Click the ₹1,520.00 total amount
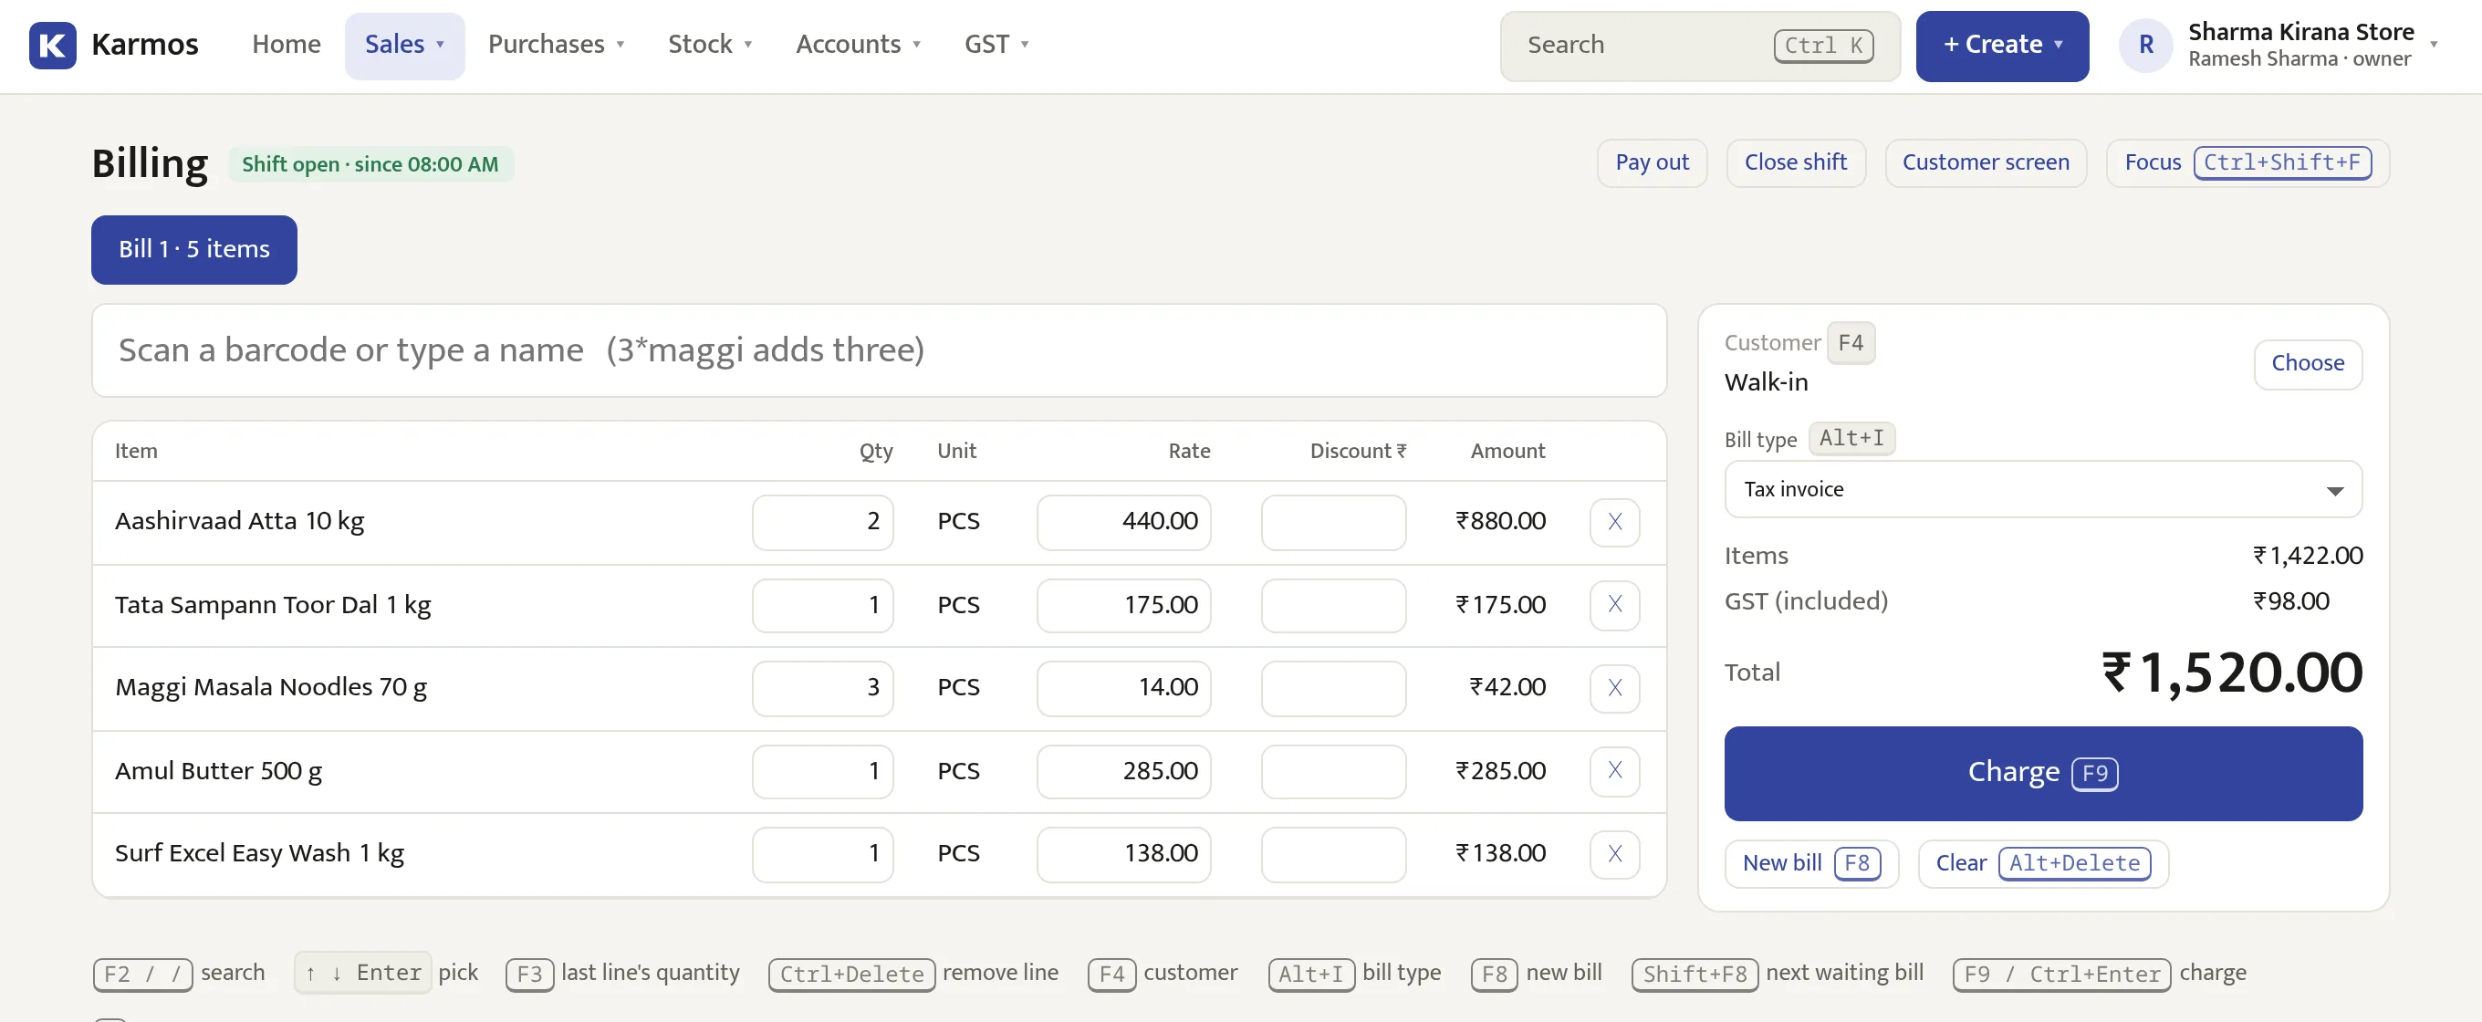 (2231, 673)
